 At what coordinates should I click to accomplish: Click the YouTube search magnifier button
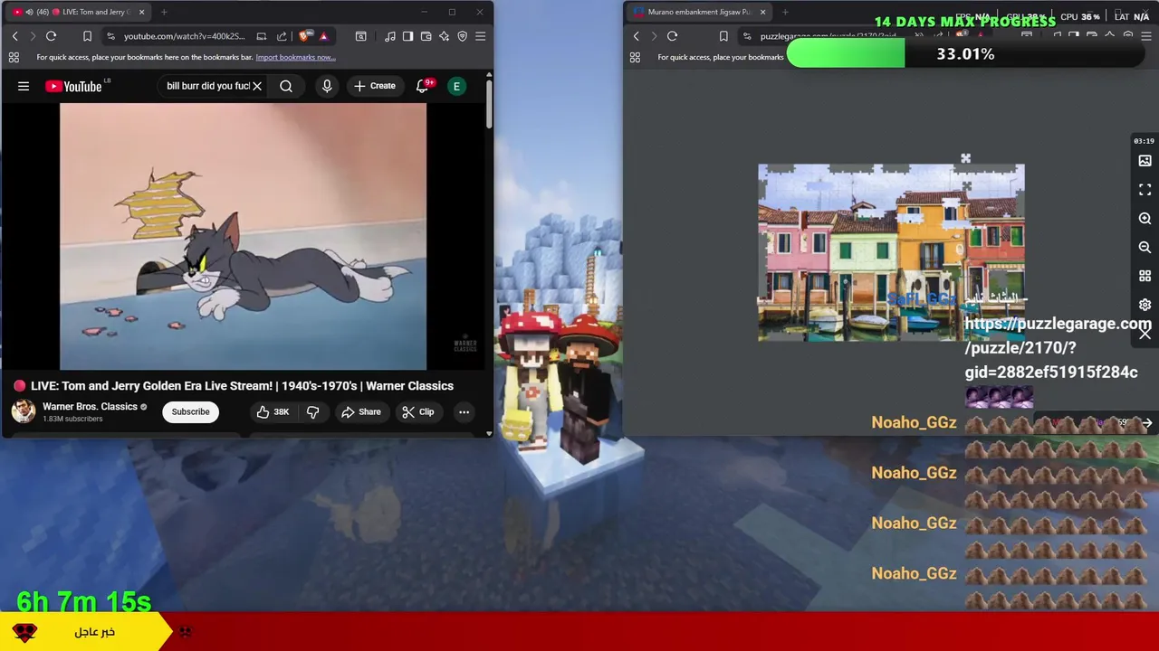tap(286, 86)
